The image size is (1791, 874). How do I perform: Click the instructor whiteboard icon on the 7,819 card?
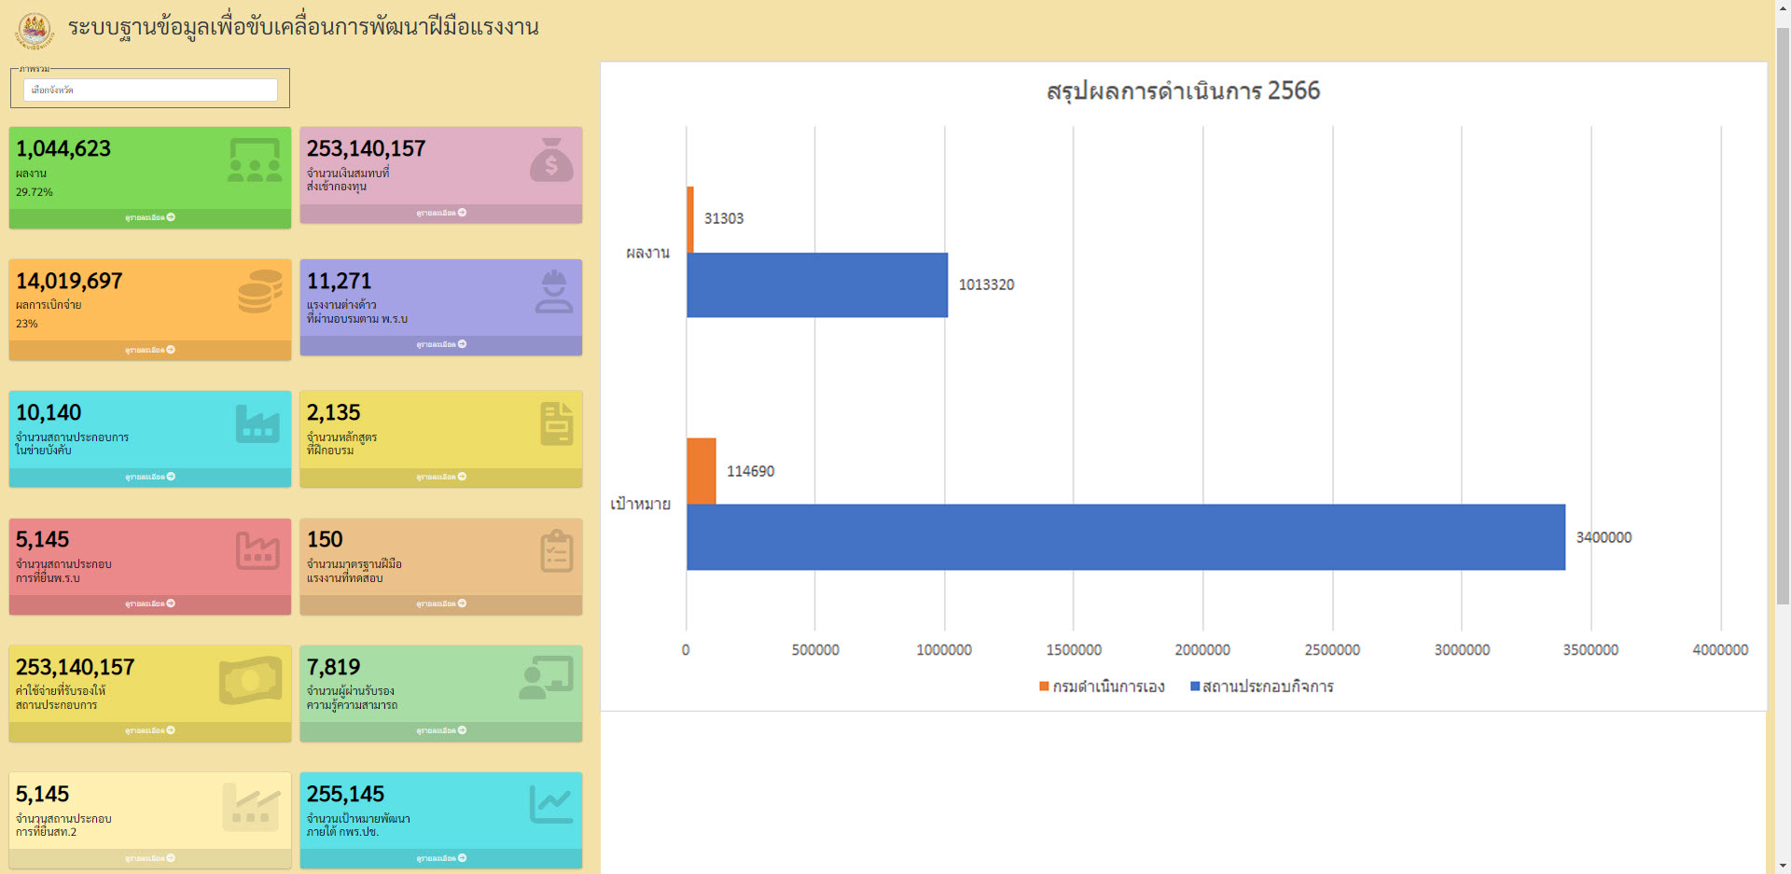pyautogui.click(x=546, y=678)
